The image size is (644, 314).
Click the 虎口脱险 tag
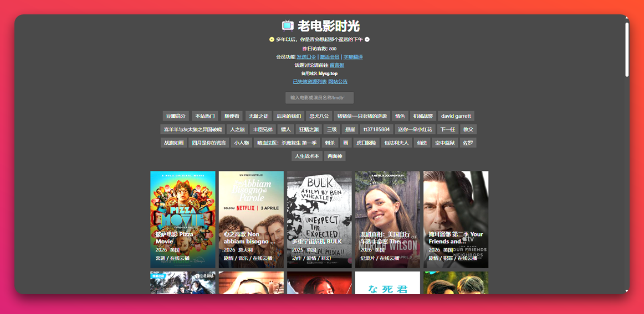[366, 143]
